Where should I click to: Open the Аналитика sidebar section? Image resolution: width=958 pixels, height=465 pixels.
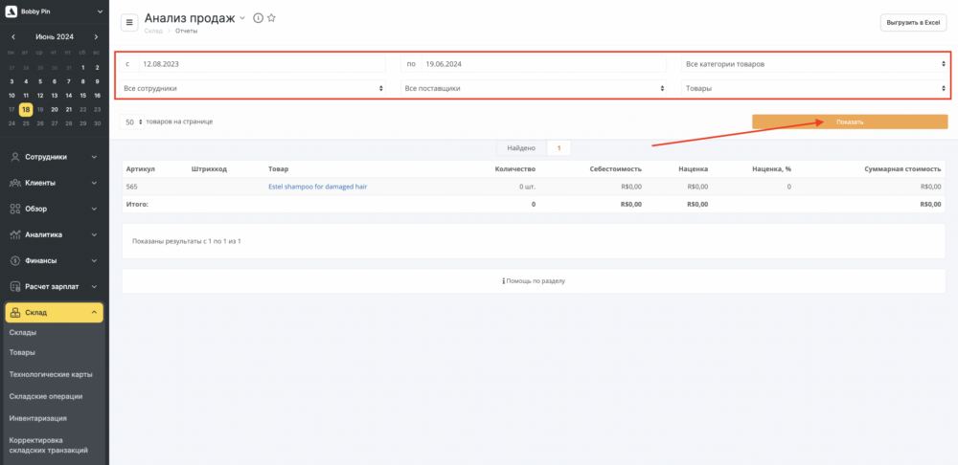pos(54,235)
